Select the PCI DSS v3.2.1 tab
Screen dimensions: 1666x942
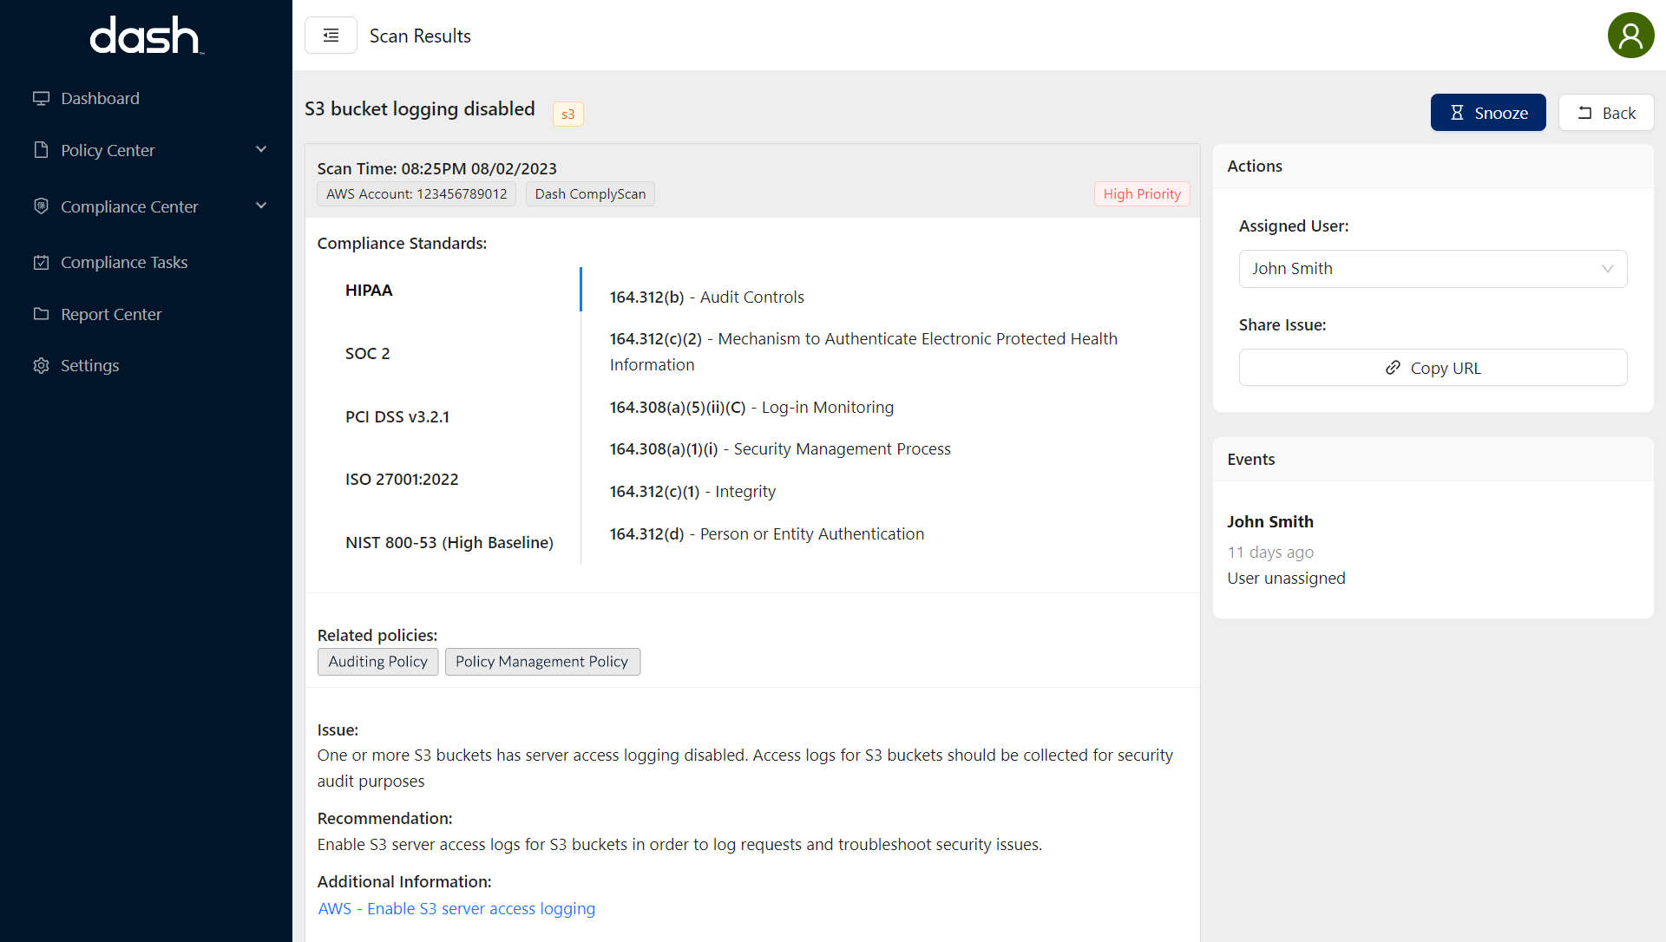[397, 416]
